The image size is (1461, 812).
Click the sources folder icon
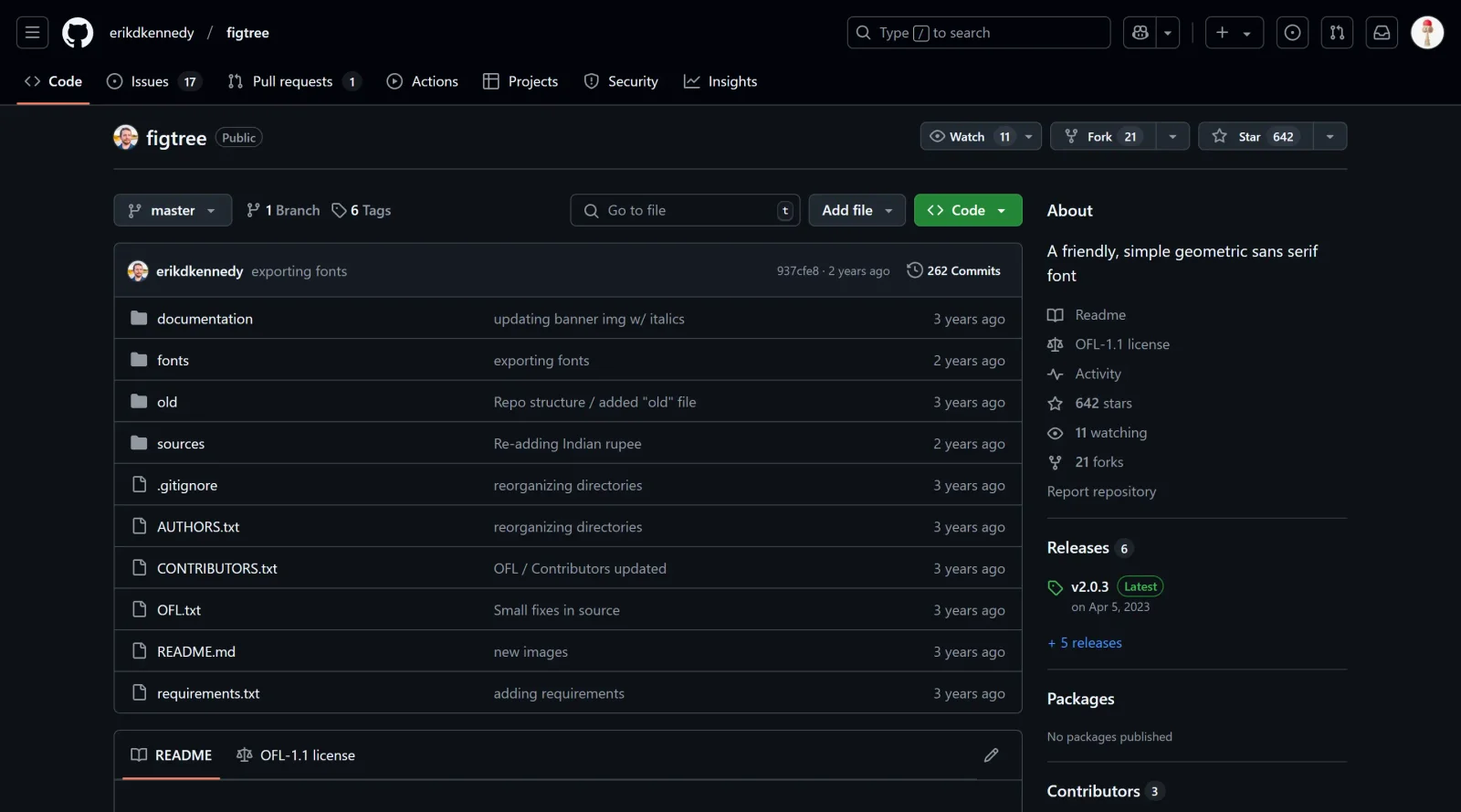click(139, 443)
